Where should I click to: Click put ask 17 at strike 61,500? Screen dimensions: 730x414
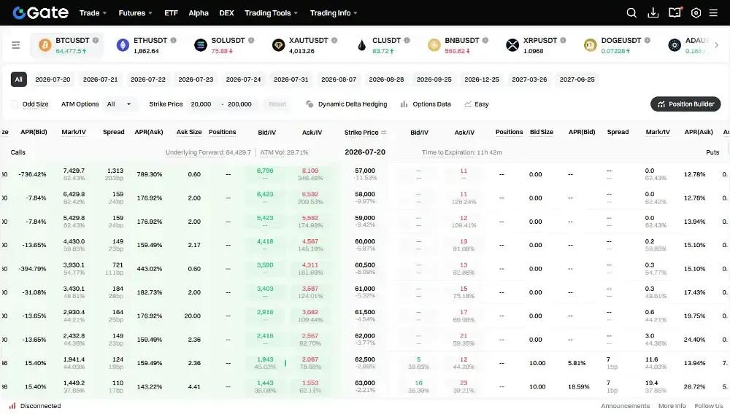[464, 312]
